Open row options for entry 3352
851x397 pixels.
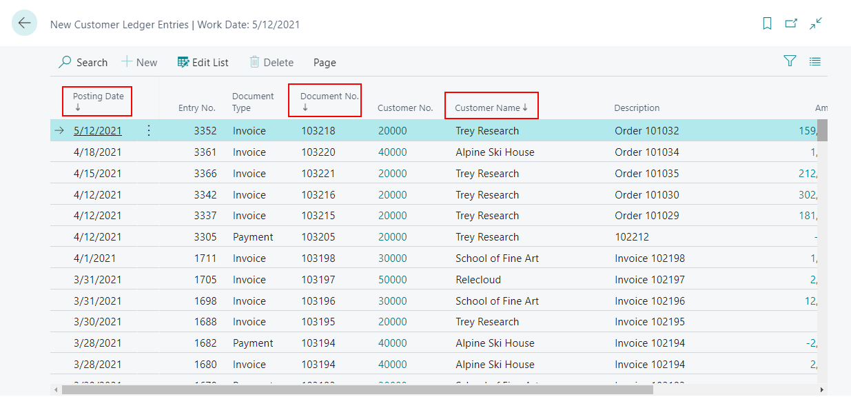coord(149,130)
